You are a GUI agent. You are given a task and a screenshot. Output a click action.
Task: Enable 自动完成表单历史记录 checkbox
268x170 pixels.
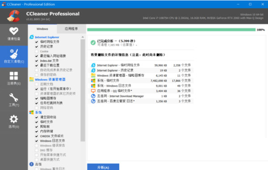tap(37, 70)
